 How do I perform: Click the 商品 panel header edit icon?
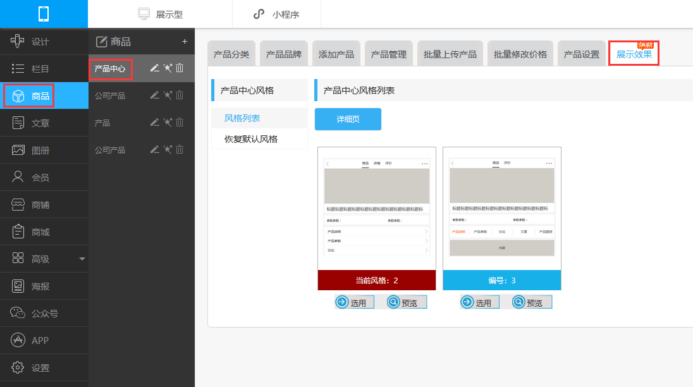point(102,42)
